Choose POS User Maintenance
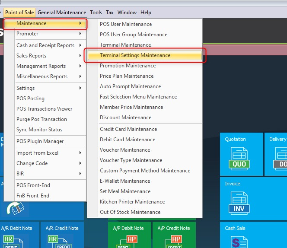287x248 pixels. (126, 24)
